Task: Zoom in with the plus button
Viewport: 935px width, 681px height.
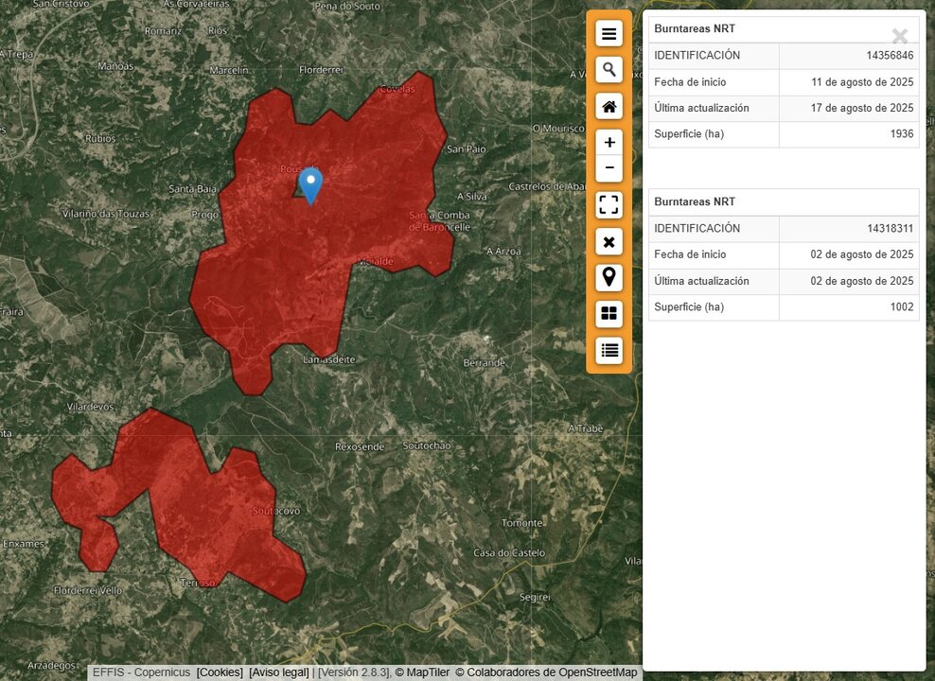Action: pyautogui.click(x=609, y=143)
